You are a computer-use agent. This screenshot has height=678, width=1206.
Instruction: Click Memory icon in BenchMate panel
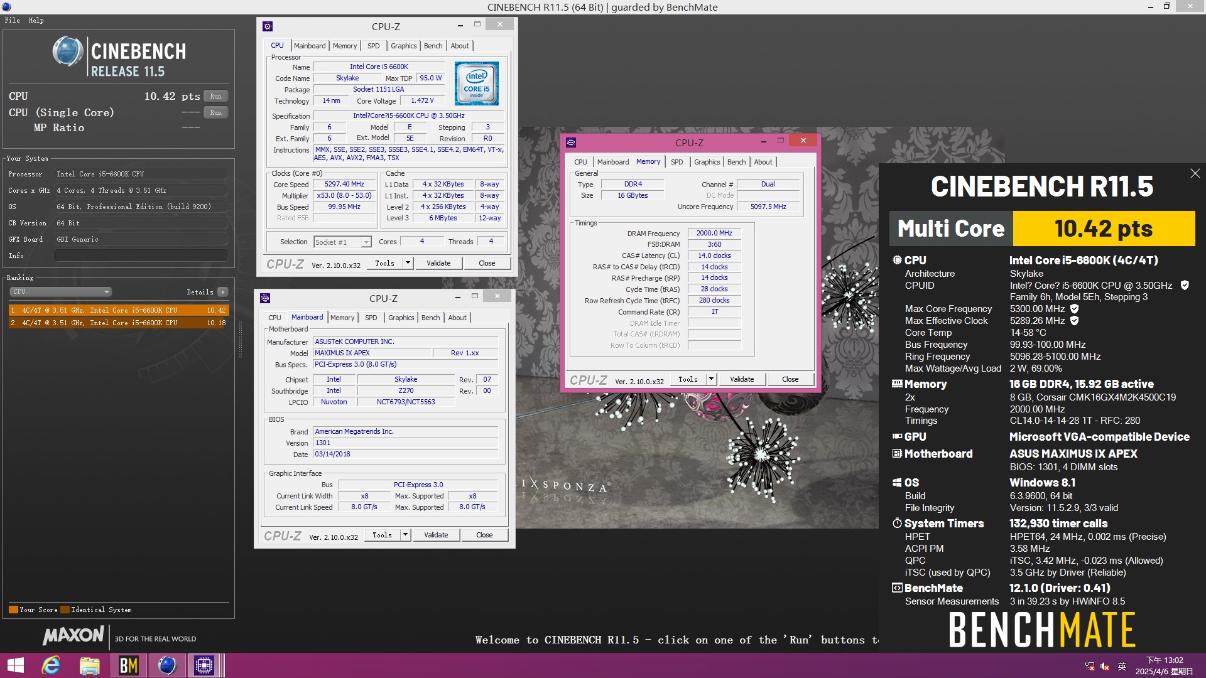tap(897, 384)
